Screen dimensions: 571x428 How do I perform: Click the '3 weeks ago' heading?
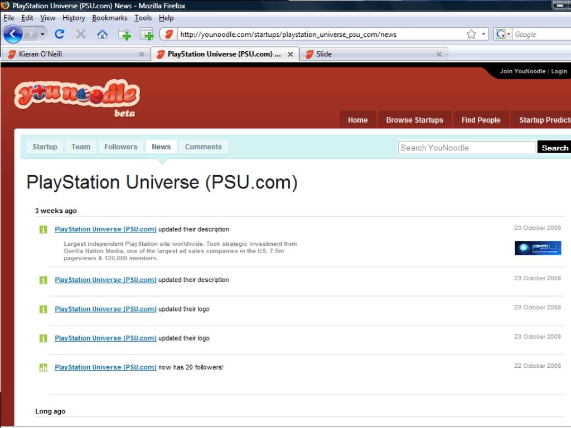(x=56, y=211)
